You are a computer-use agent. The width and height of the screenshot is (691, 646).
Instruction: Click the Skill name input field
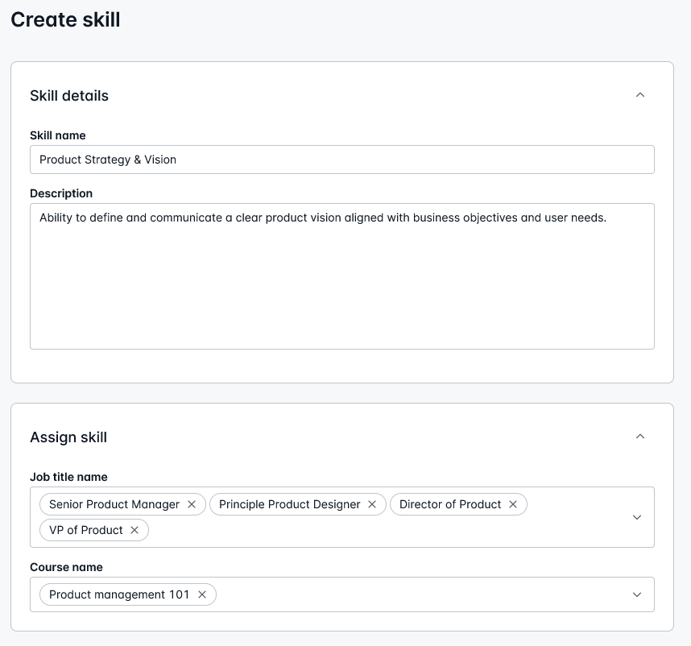[x=342, y=159]
